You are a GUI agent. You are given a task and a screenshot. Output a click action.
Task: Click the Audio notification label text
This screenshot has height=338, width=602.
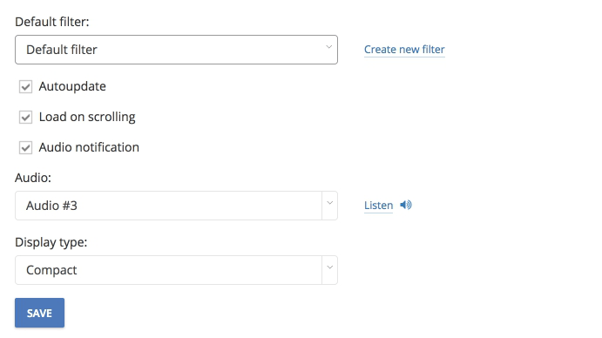89,147
